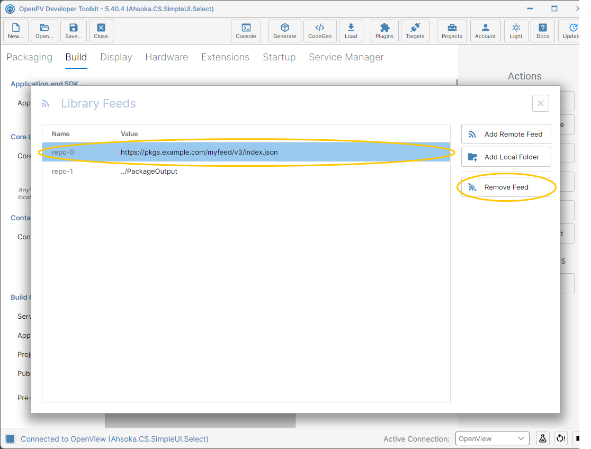
Task: Click the Load toolbar icon
Action: 351,31
